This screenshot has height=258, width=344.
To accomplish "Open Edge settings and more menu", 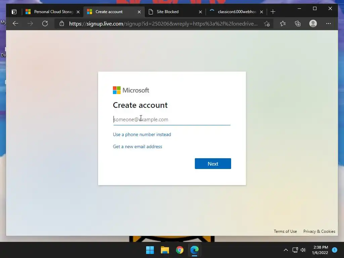I will (329, 24).
